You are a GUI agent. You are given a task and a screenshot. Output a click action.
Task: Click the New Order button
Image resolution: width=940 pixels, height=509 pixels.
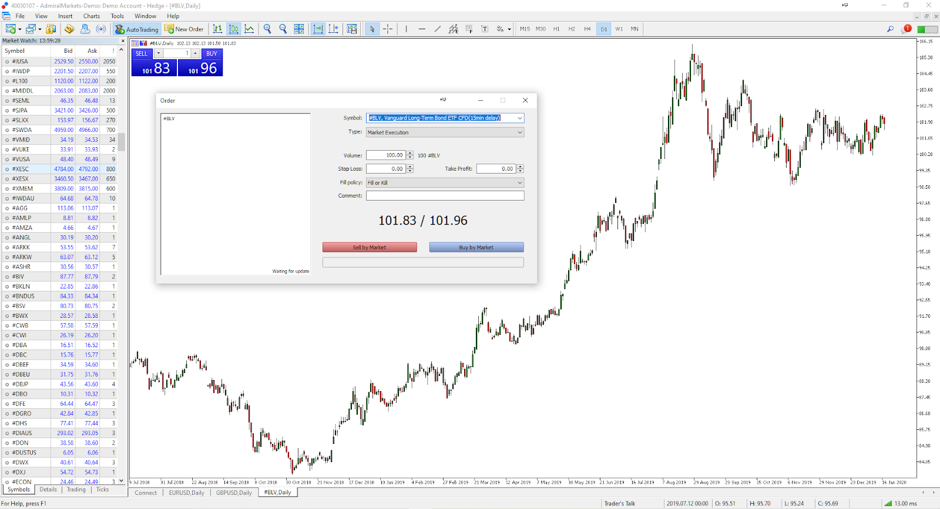184,29
